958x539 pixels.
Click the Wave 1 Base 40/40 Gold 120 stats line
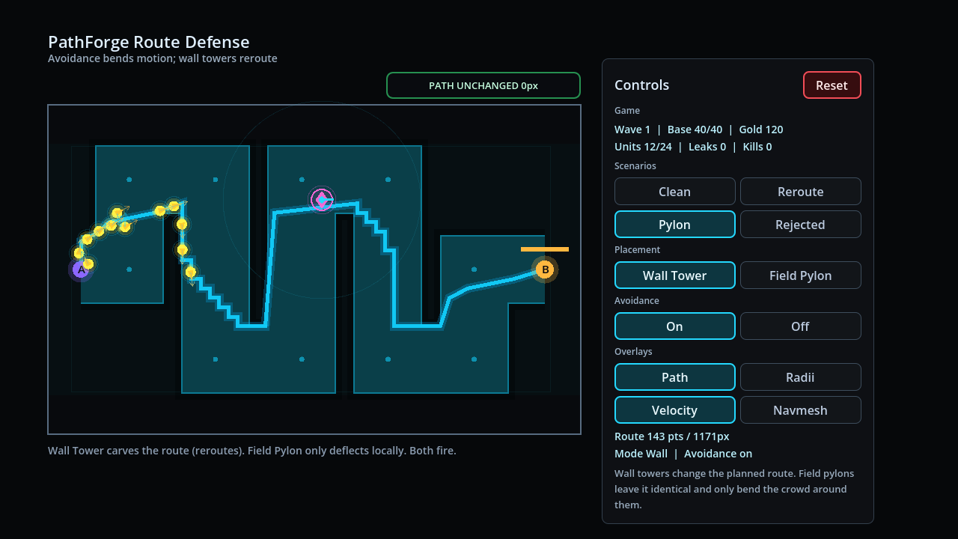(x=699, y=130)
